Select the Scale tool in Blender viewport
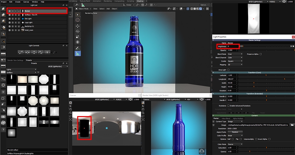The height and width of the screenshot is (155, 295). [78, 37]
